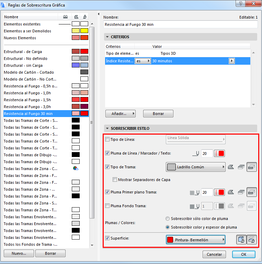Click foreground fill pen number field
Screen dimensions: 262x264
click(x=207, y=192)
